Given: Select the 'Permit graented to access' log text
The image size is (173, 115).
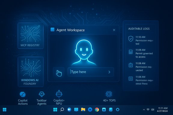Looking at the screenshot, I should 144,55.
